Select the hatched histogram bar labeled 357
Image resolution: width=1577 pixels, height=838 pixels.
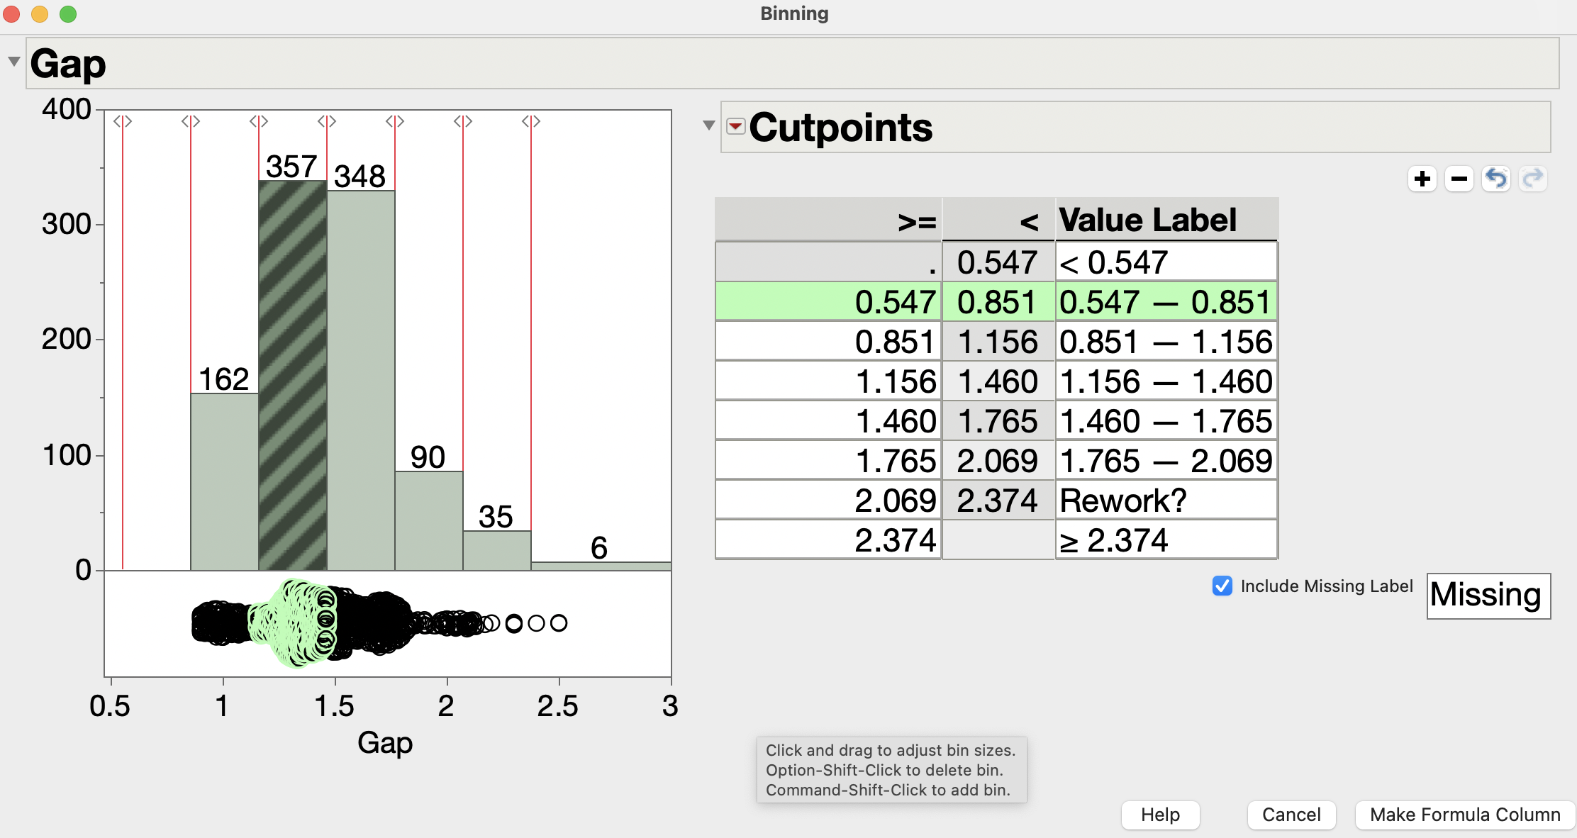pyautogui.click(x=292, y=376)
